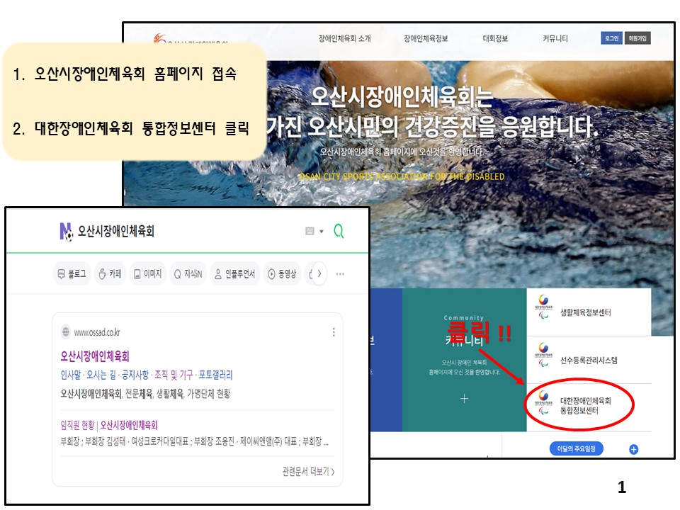Click the 회원가입 button
The width and height of the screenshot is (680, 510).
coord(637,38)
